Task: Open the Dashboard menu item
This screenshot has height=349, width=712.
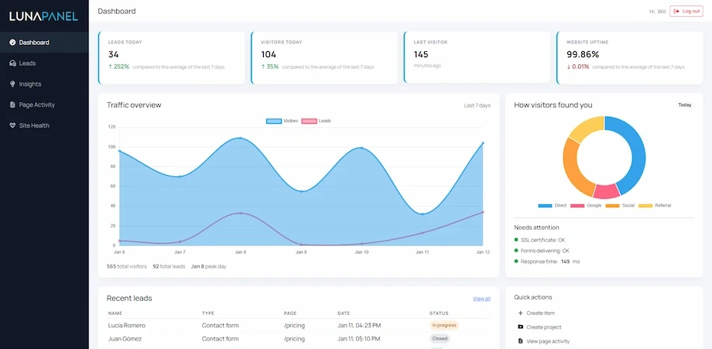Action: tap(44, 43)
